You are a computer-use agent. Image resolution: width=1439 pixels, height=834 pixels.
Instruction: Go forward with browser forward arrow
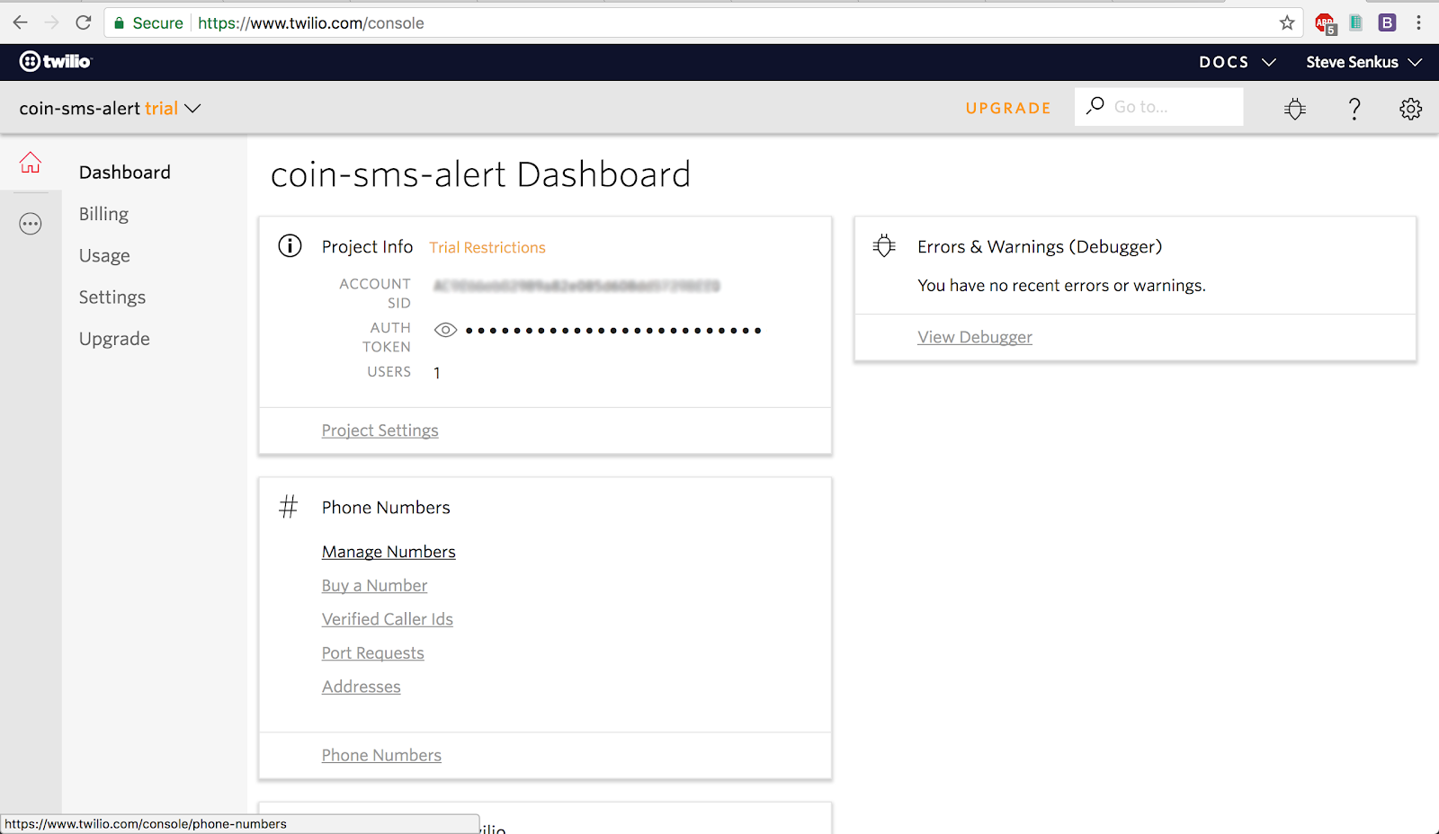(51, 22)
